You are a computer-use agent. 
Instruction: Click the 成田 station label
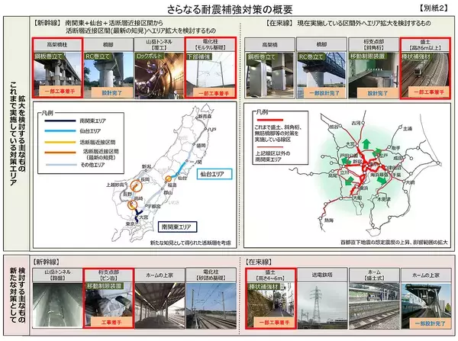(x=398, y=158)
